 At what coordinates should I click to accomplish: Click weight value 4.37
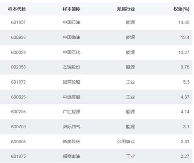pyautogui.click(x=185, y=97)
